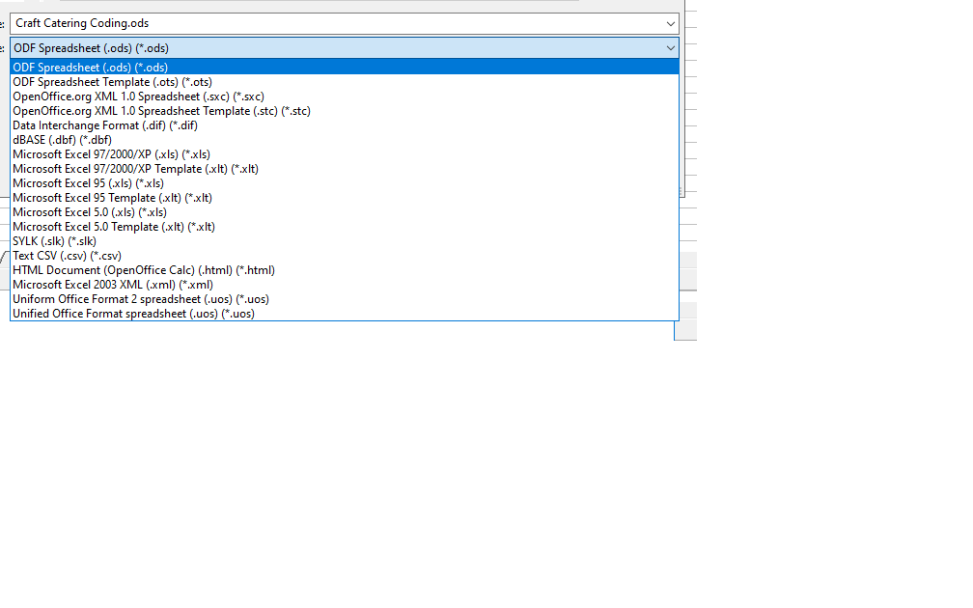Viewport: 973px width, 608px height.
Task: Choose ODF Spreadsheet Template (.ots)
Action: (x=345, y=82)
